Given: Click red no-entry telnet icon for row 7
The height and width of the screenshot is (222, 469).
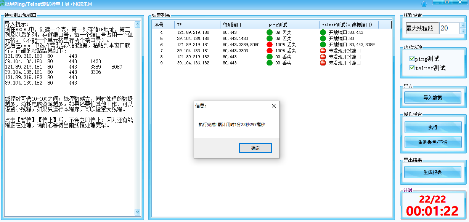Looking at the screenshot, I should (323, 51).
